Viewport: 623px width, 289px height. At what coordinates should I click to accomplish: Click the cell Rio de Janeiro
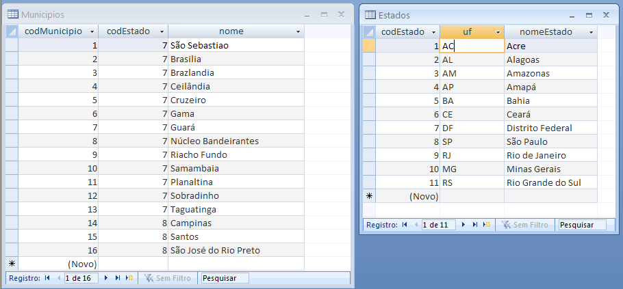click(550, 155)
